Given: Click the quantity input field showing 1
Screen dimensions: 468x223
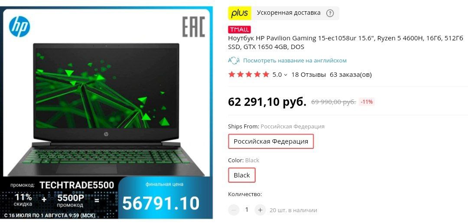Looking at the screenshot, I should (x=247, y=210).
